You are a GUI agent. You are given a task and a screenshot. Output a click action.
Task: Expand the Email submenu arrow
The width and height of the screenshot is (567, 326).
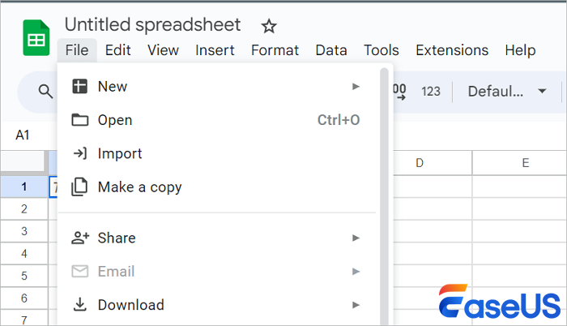(x=356, y=272)
